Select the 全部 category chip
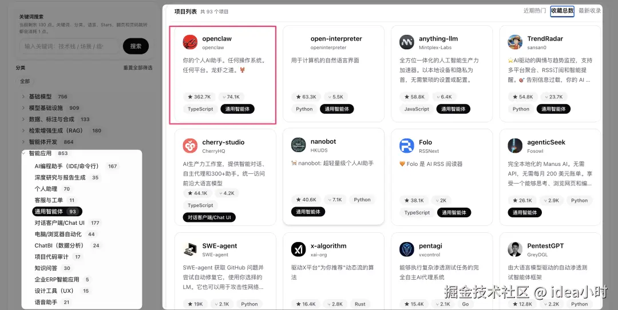Image resolution: width=618 pixels, height=310 pixels. tap(25, 81)
